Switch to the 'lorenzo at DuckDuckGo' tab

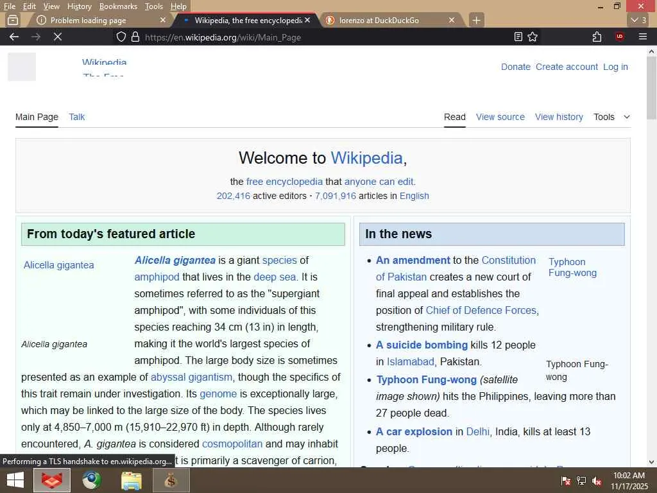point(379,20)
